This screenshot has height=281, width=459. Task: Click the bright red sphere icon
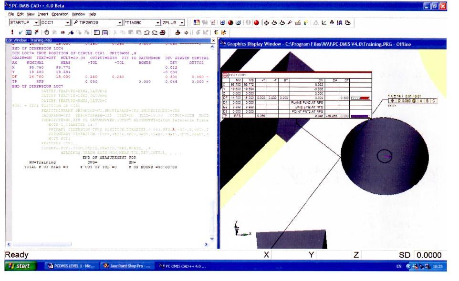point(256,22)
